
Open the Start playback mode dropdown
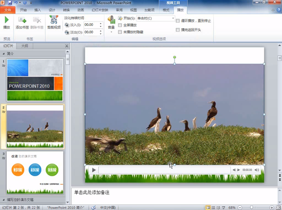[172, 18]
